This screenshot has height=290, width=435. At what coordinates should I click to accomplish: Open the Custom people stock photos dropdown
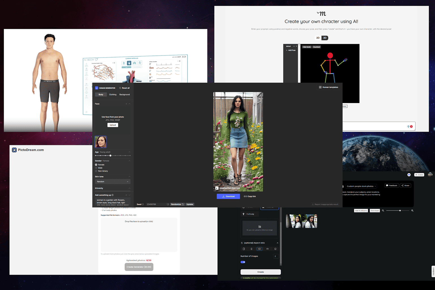[361, 186]
